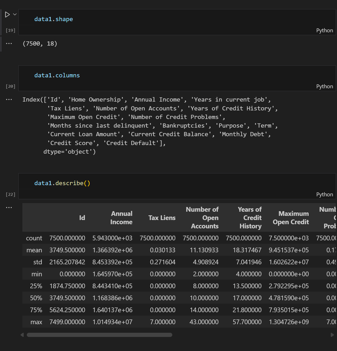The image size is (337, 351).
Task: Grab the horizontal scrollbar thumb of table
Action: [99, 335]
